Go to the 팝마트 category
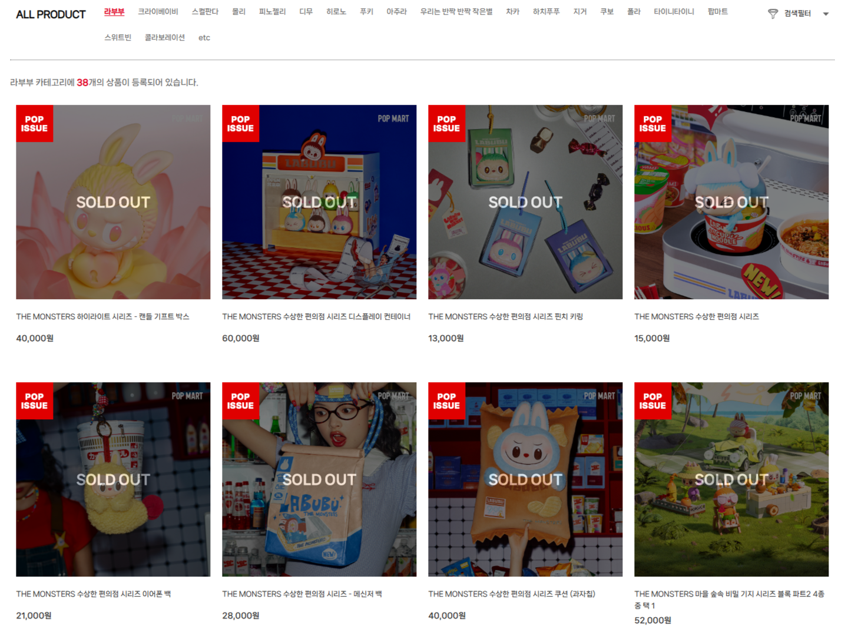 click(x=718, y=12)
